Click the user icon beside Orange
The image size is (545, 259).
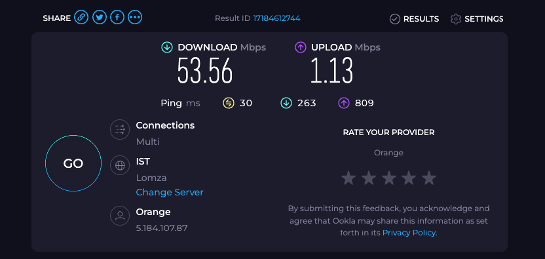tap(120, 216)
